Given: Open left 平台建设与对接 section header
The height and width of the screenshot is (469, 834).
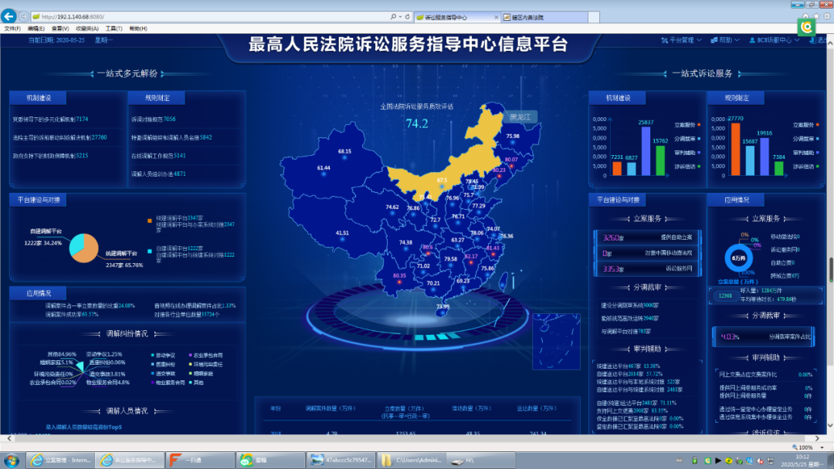Looking at the screenshot, I should coord(39,200).
